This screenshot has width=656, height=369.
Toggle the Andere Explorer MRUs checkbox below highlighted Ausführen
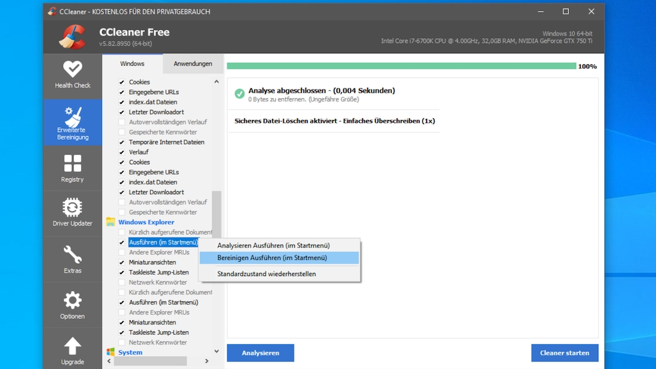click(x=121, y=252)
